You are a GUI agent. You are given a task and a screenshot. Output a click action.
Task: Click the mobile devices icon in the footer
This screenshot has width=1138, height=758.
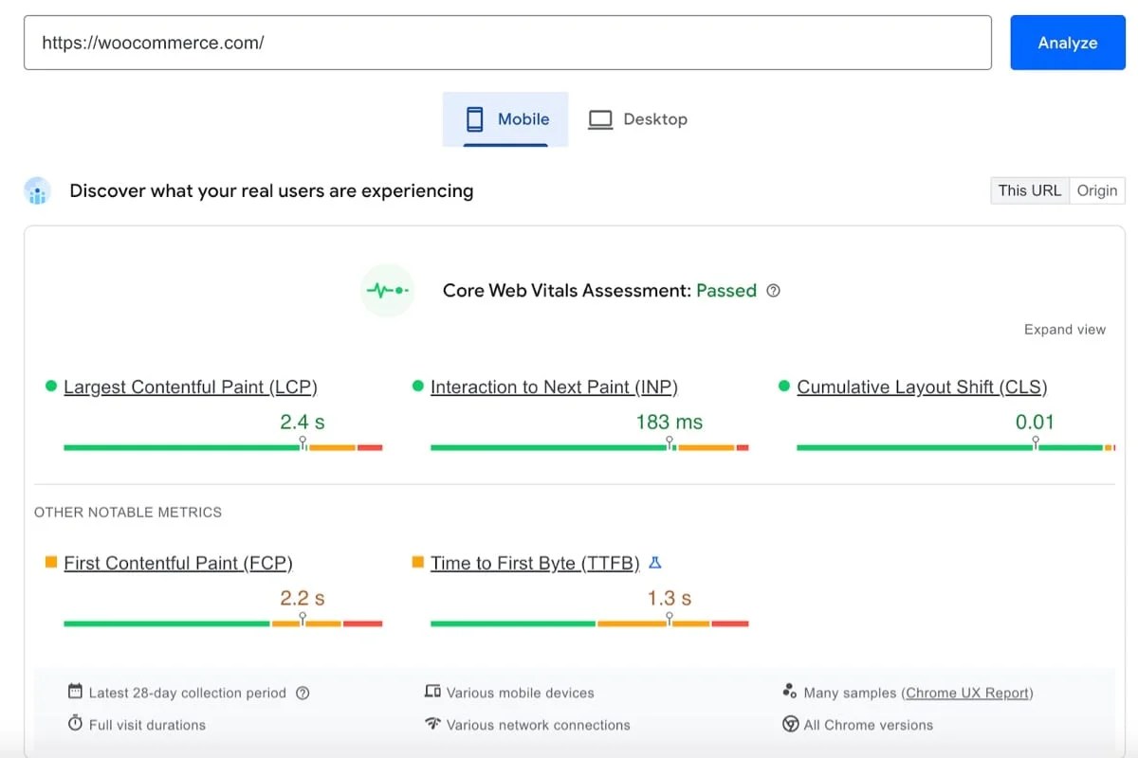tap(433, 693)
